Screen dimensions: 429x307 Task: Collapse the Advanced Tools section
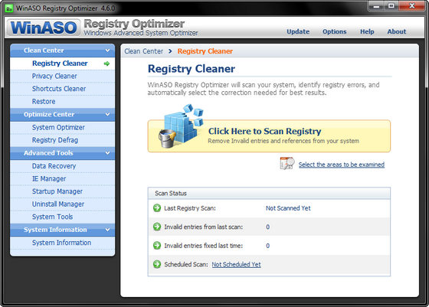(x=107, y=153)
